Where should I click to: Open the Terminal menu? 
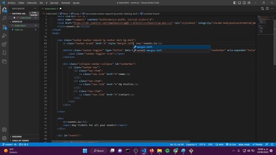(x=66, y=3)
